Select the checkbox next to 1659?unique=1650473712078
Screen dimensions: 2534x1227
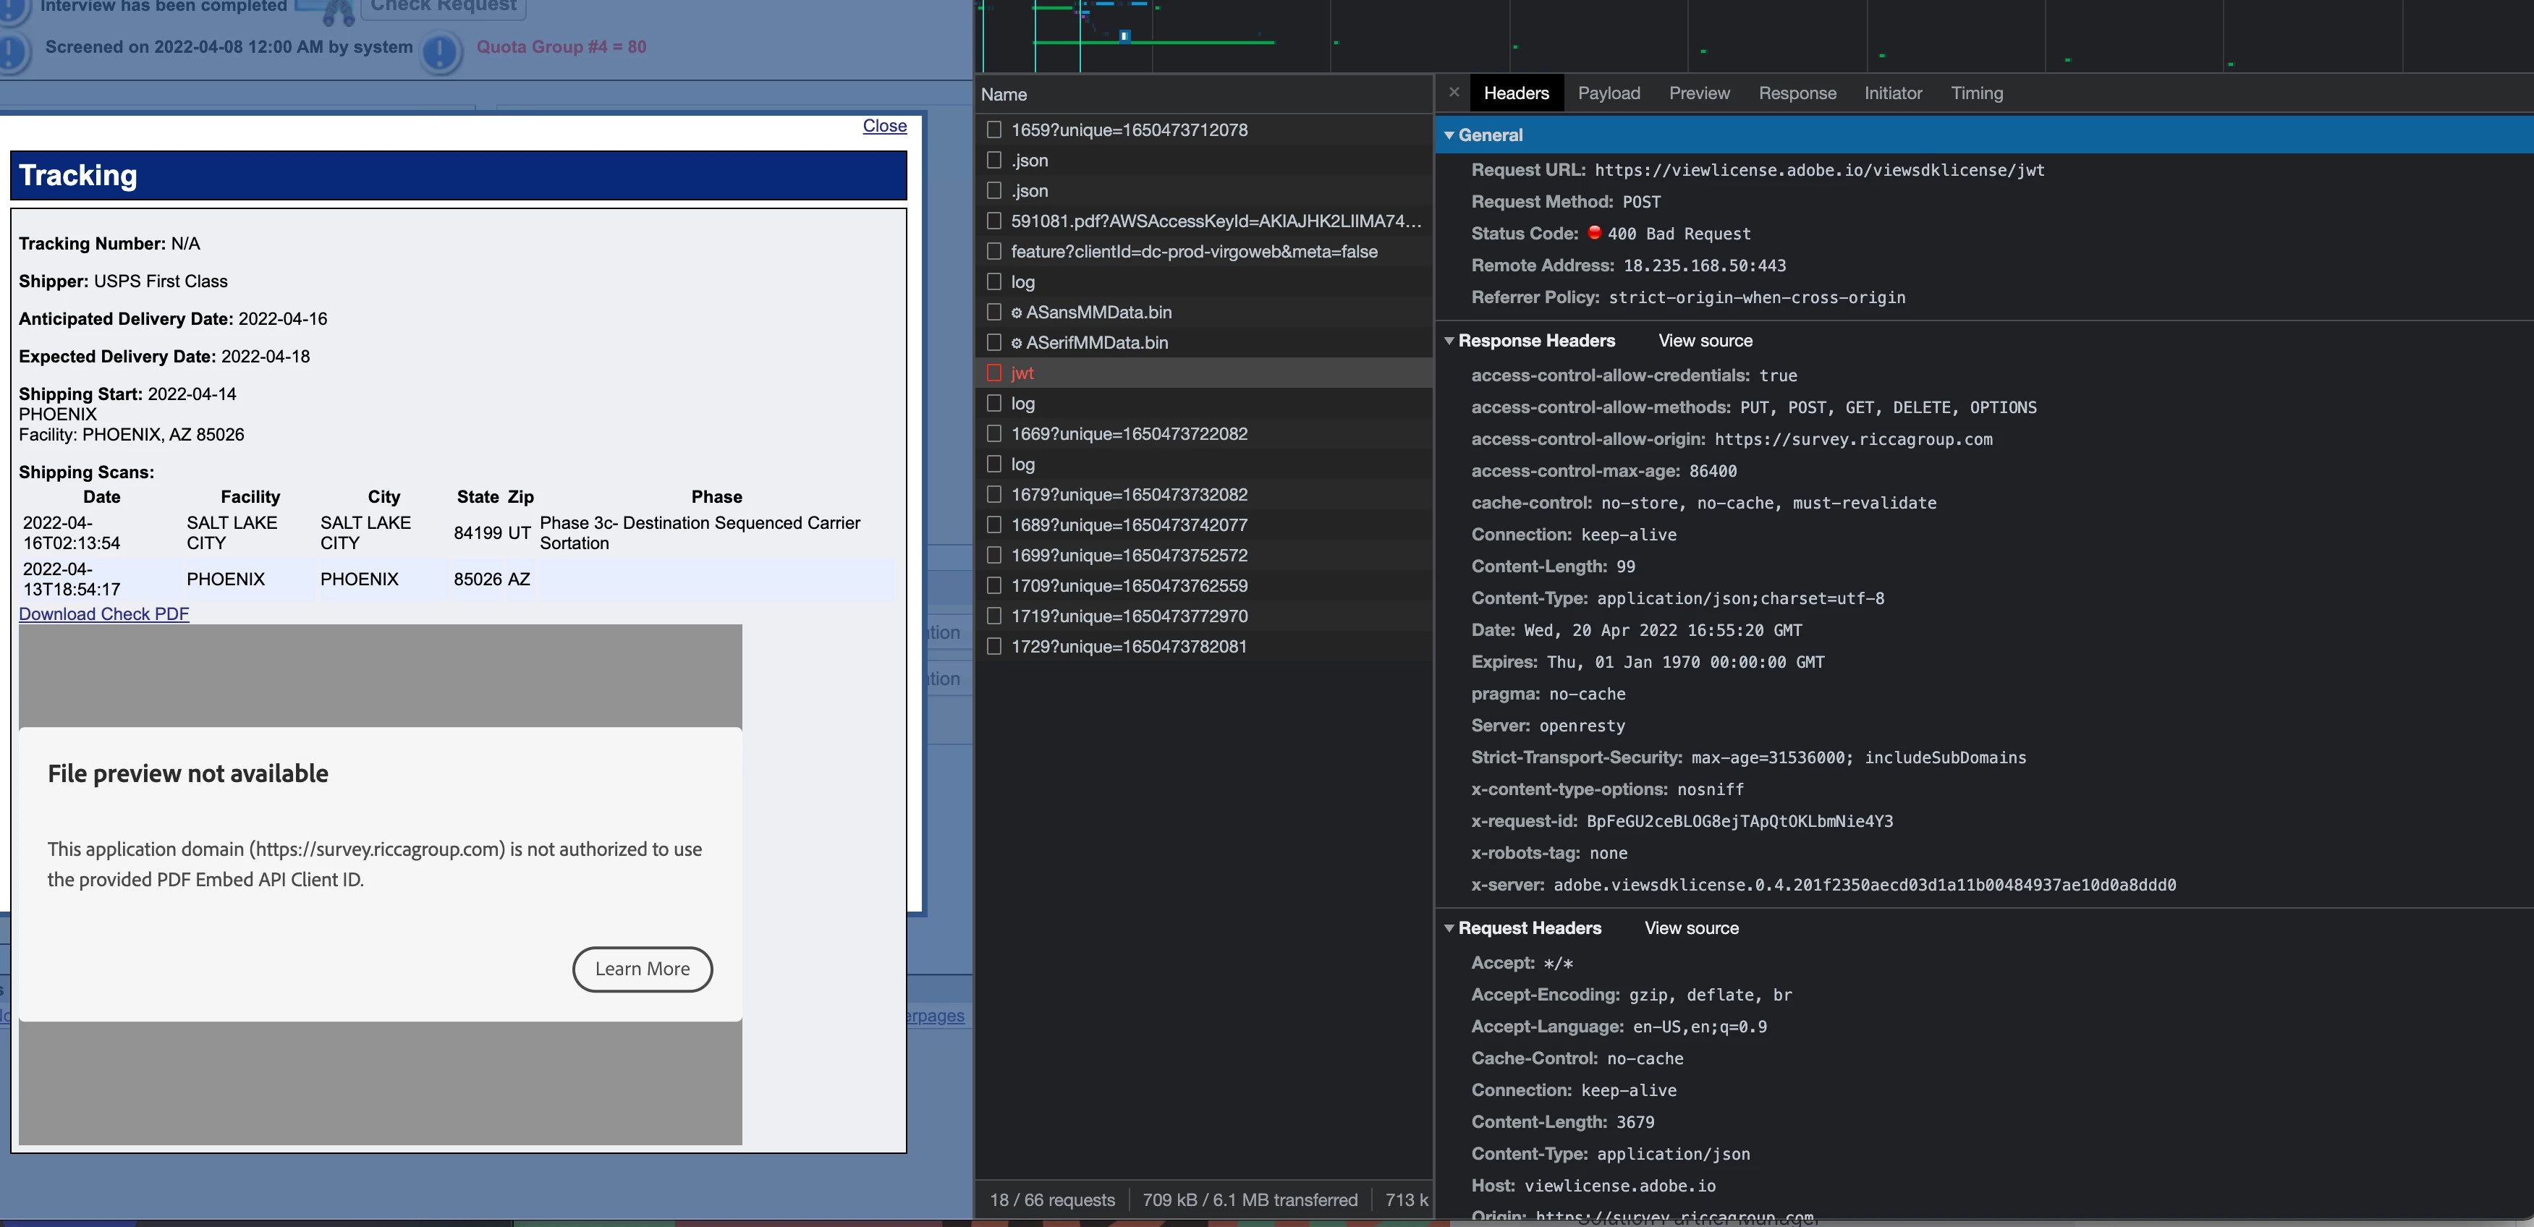993,130
